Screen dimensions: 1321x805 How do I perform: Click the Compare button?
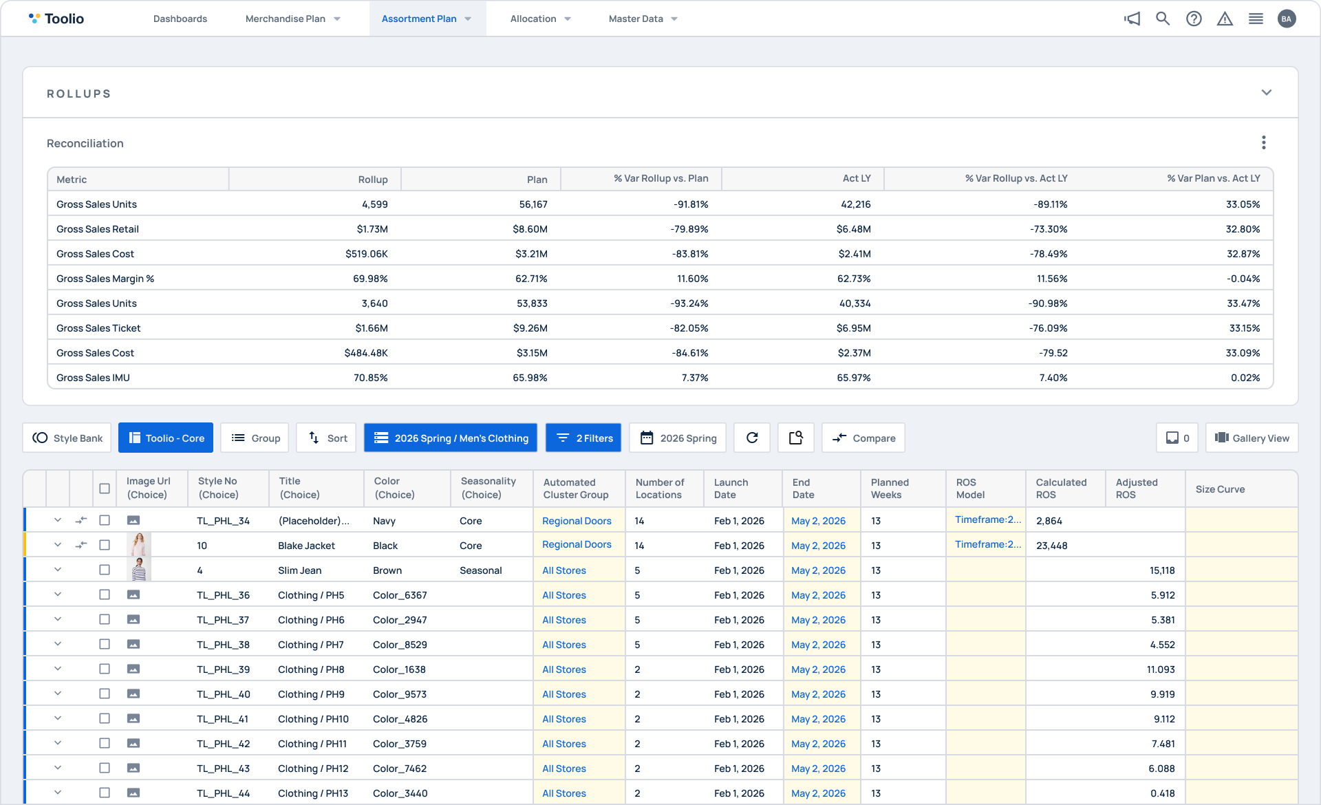(863, 438)
